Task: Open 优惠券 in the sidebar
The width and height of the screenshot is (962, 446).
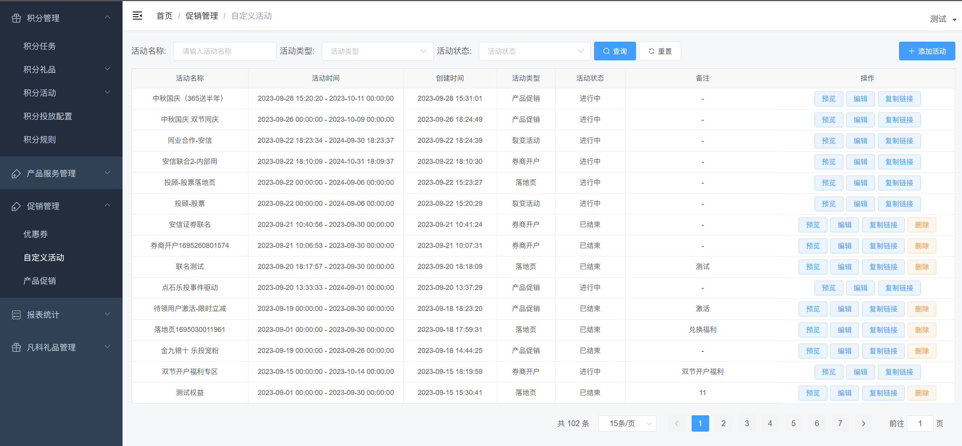Action: [x=35, y=234]
